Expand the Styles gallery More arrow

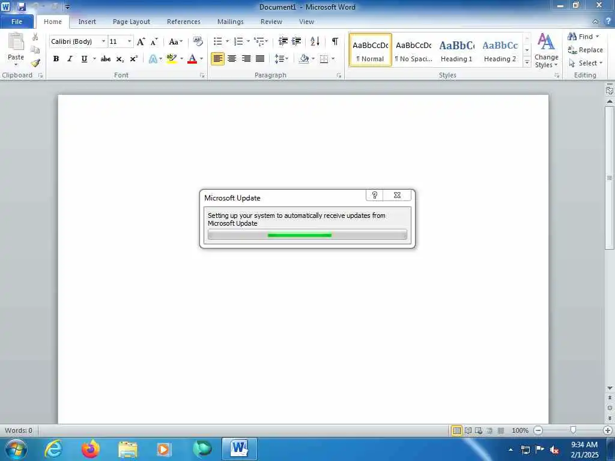pos(527,62)
